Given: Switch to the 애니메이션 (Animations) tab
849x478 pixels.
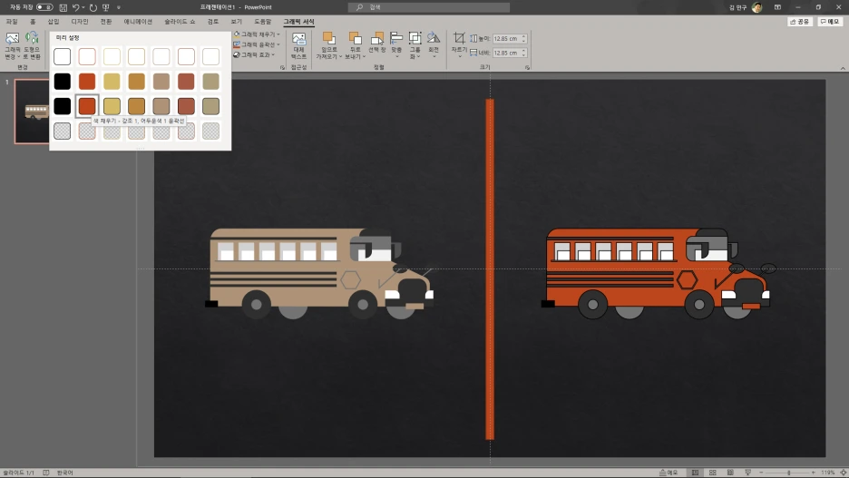Looking at the screenshot, I should pos(138,22).
